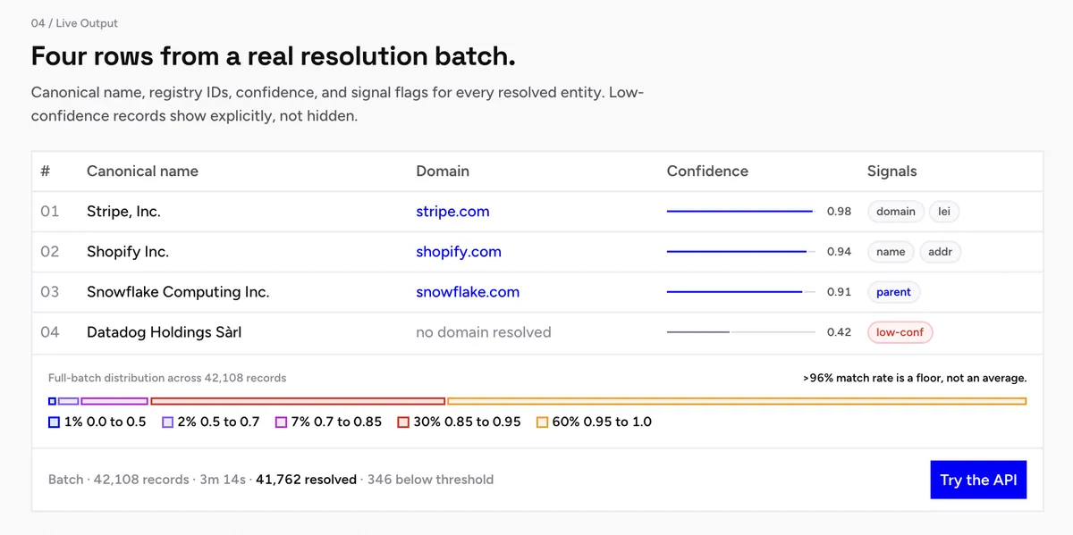The height and width of the screenshot is (535, 1073).
Task: Click the 0.91 confidence value
Action: point(839,292)
